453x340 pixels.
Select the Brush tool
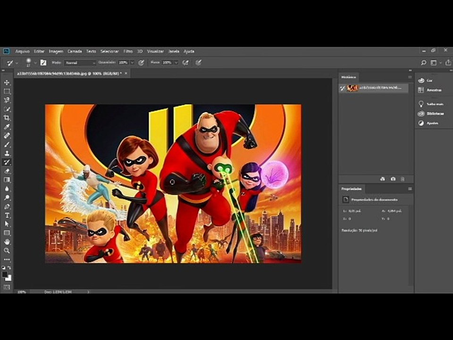point(7,144)
